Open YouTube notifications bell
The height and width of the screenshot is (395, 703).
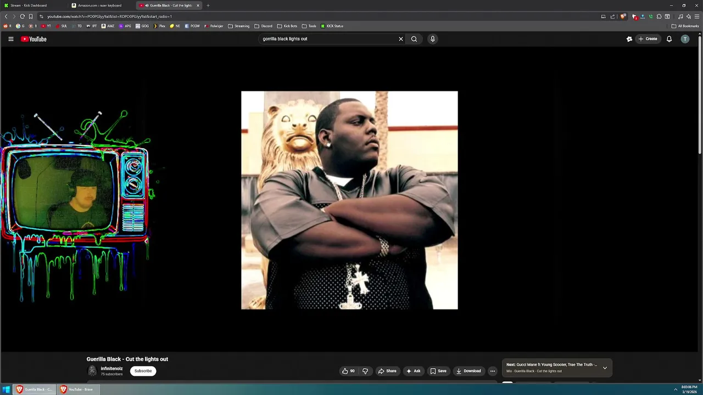669,39
